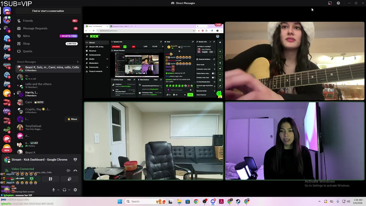Open the 'Cryptic, Ray' group DM
This screenshot has width=366, height=206.
pyautogui.click(x=48, y=110)
